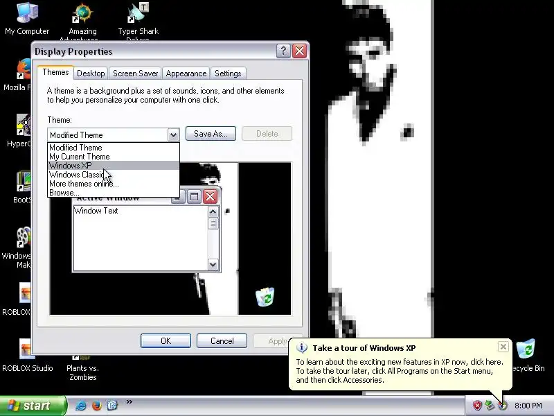Choose Modified Theme from list
The image size is (554, 416).
click(x=114, y=147)
